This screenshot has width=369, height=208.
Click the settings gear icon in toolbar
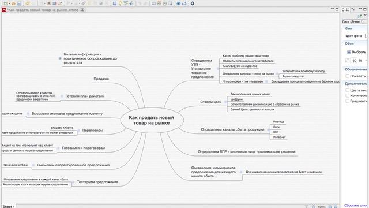(x=192, y=3)
